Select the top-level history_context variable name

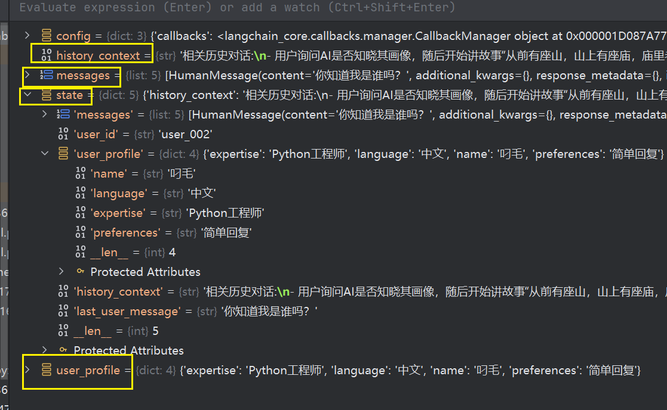[98, 55]
